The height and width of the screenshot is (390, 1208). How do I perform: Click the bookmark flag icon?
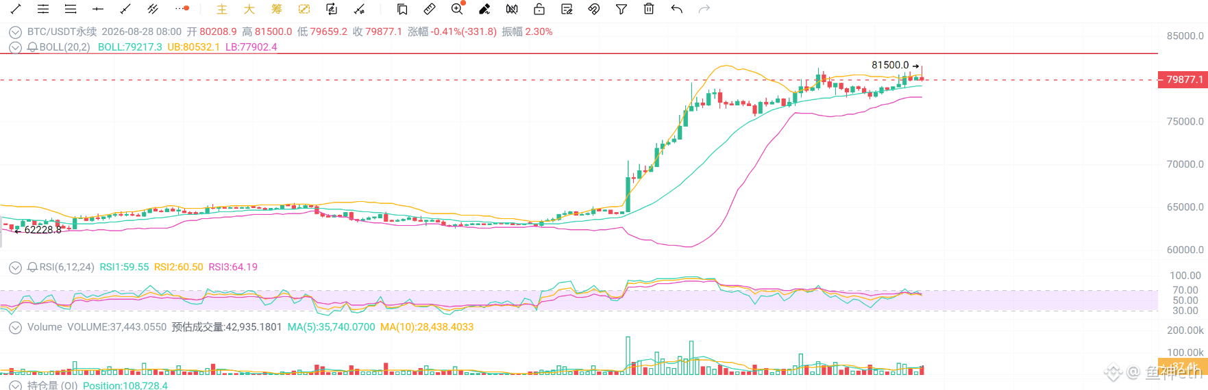coord(402,9)
